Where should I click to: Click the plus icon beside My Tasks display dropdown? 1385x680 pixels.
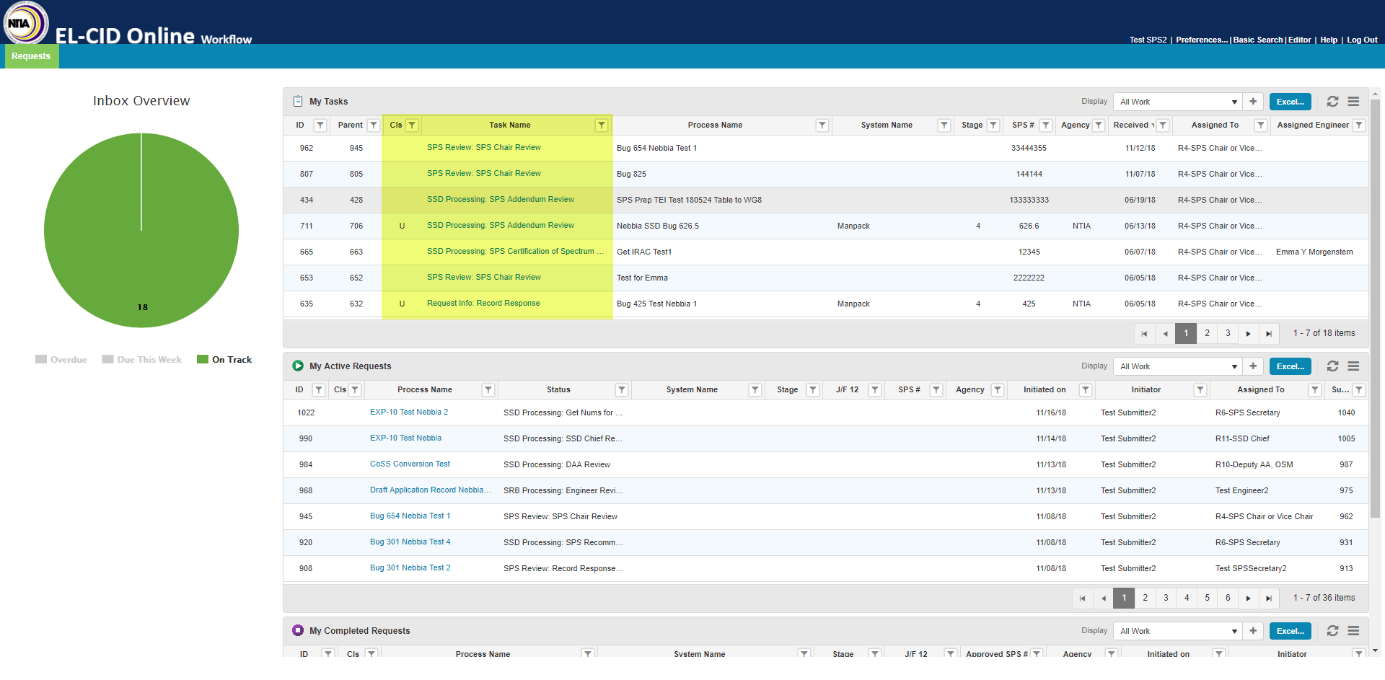pyautogui.click(x=1253, y=102)
